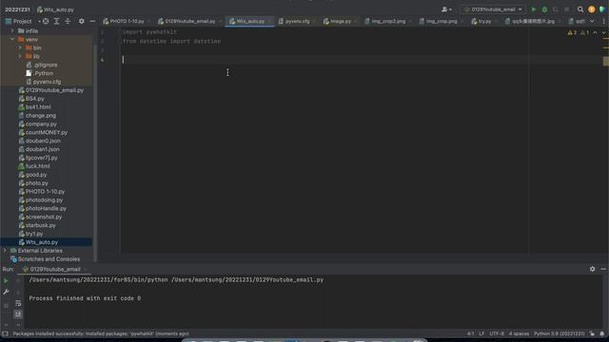The image size is (609, 342).
Task: Open the user account icon menu
Action: tap(446, 9)
